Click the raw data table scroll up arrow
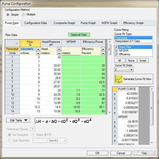 (110, 42)
